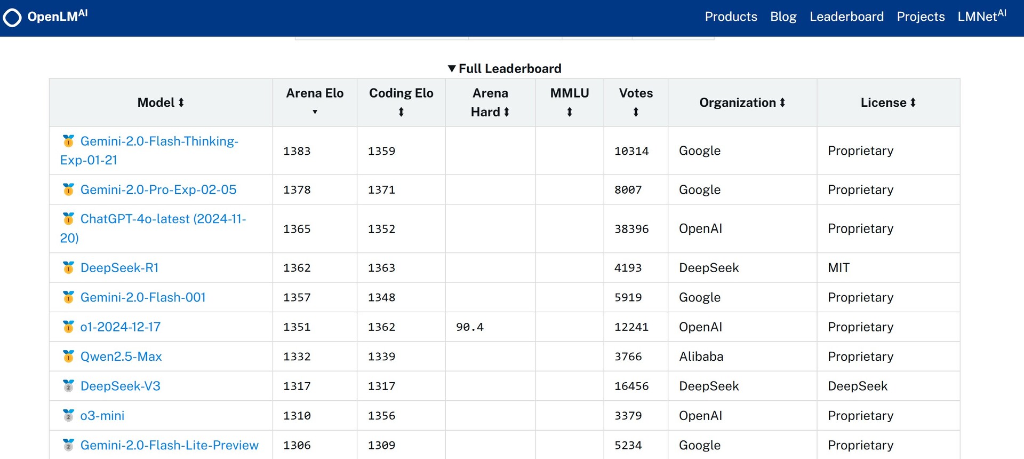
Task: Select Arena Hard value 90.4
Action: click(470, 327)
